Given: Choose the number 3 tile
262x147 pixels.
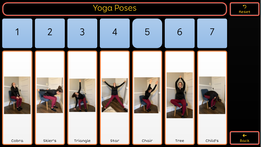Looking at the screenshot, I should [x=82, y=33].
